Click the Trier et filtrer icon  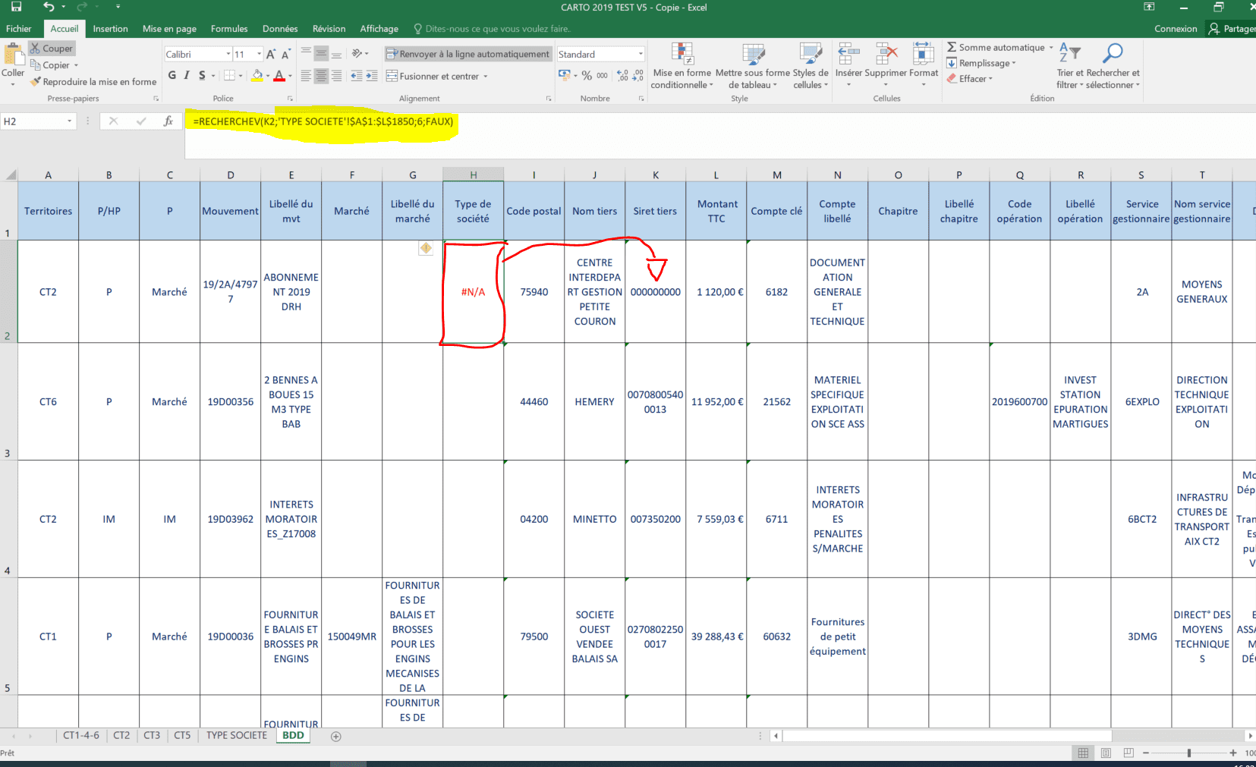tap(1069, 53)
